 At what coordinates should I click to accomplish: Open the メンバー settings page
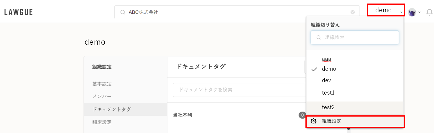pyautogui.click(x=102, y=96)
